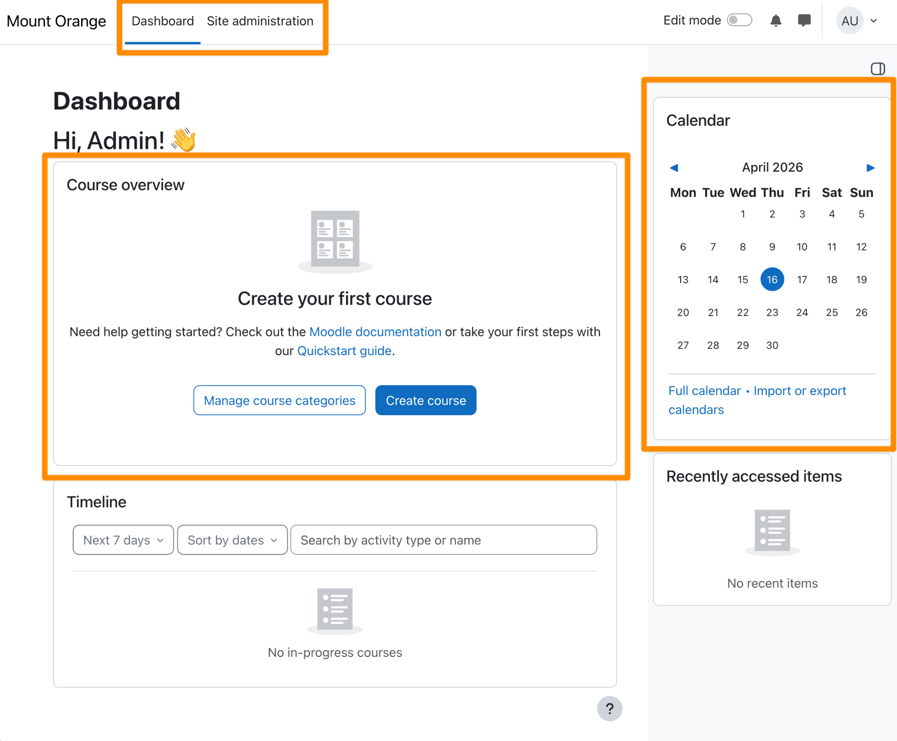Image resolution: width=897 pixels, height=741 pixels.
Task: Collapse the block drawer sidebar icon
Action: click(877, 69)
